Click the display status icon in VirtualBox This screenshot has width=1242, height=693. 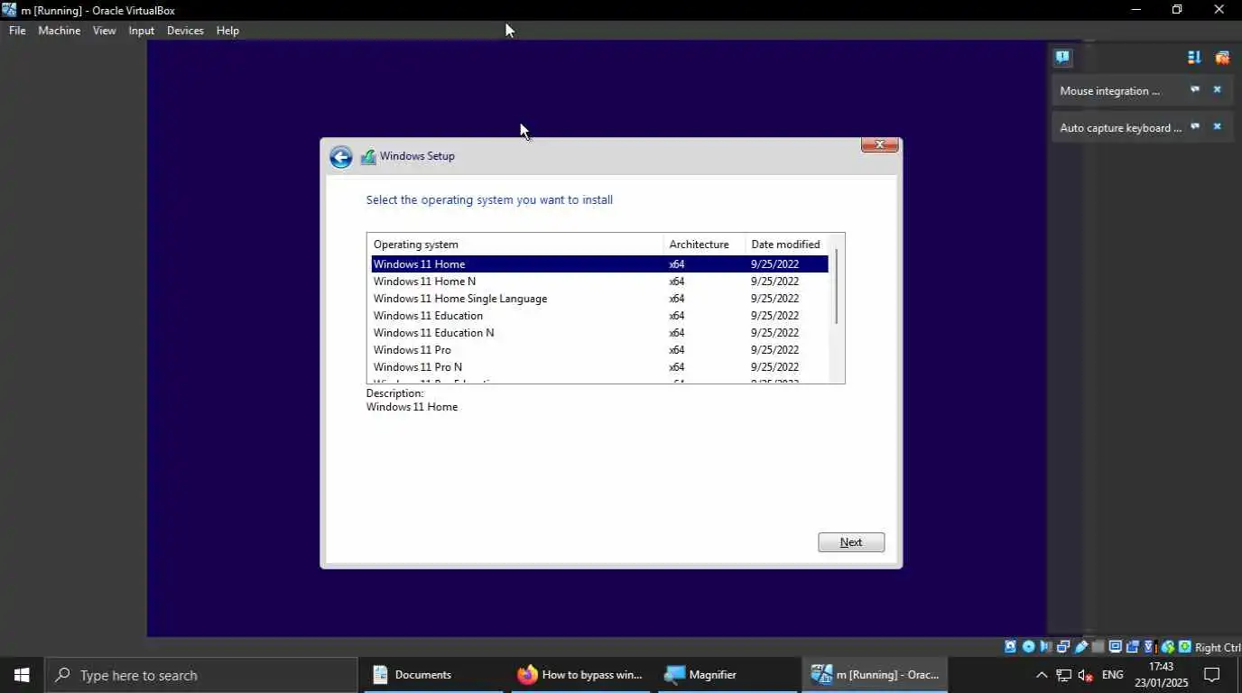point(1115,646)
